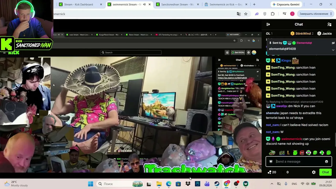Screen dimensions: 336x189
Task: Open Chrome from the taskbar
Action: (x=226, y=184)
